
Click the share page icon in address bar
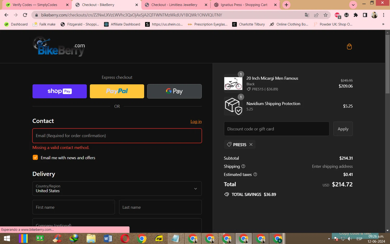(x=316, y=15)
